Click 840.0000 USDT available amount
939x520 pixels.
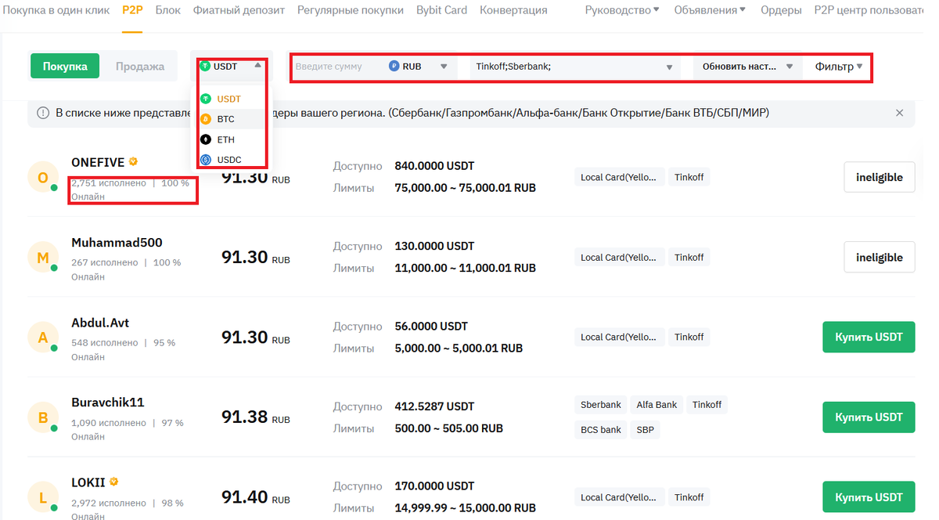tap(434, 166)
